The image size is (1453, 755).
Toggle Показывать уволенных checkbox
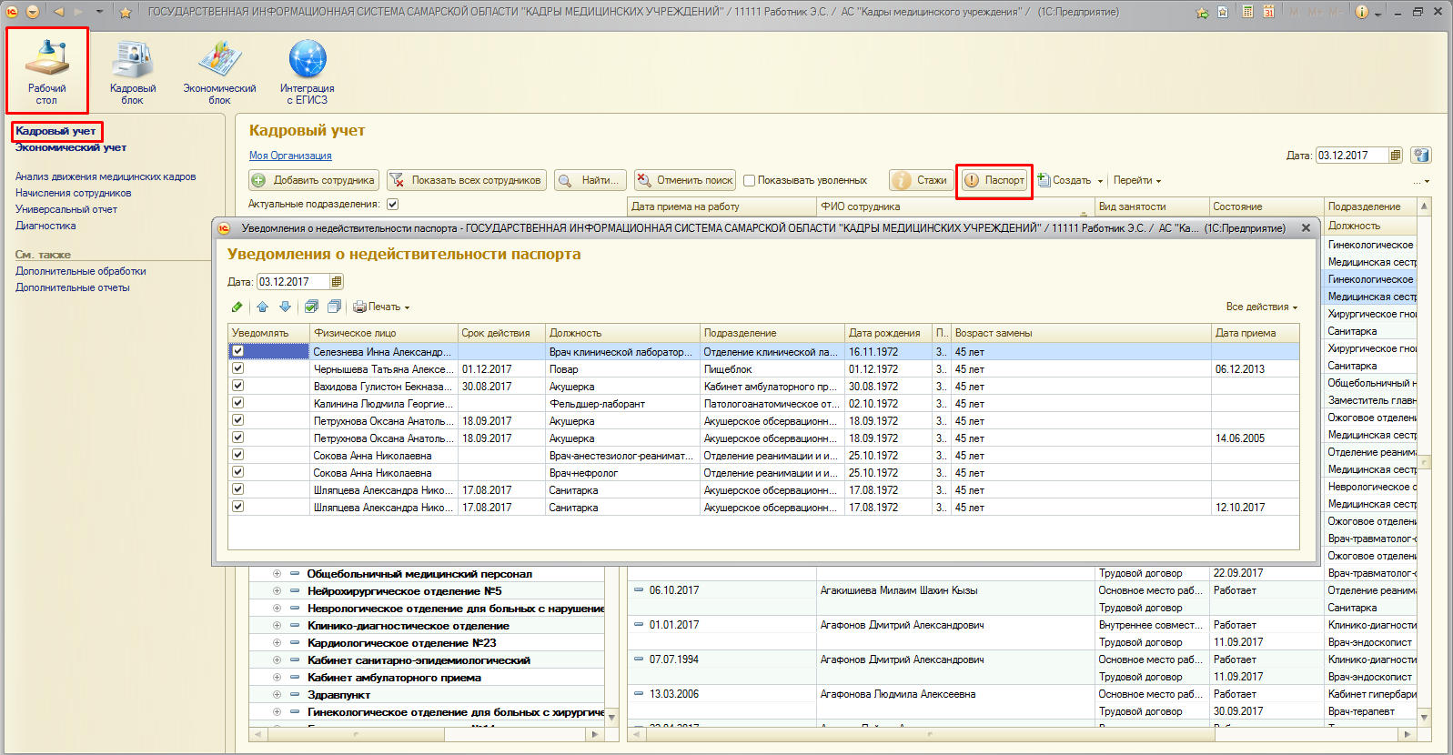point(750,180)
